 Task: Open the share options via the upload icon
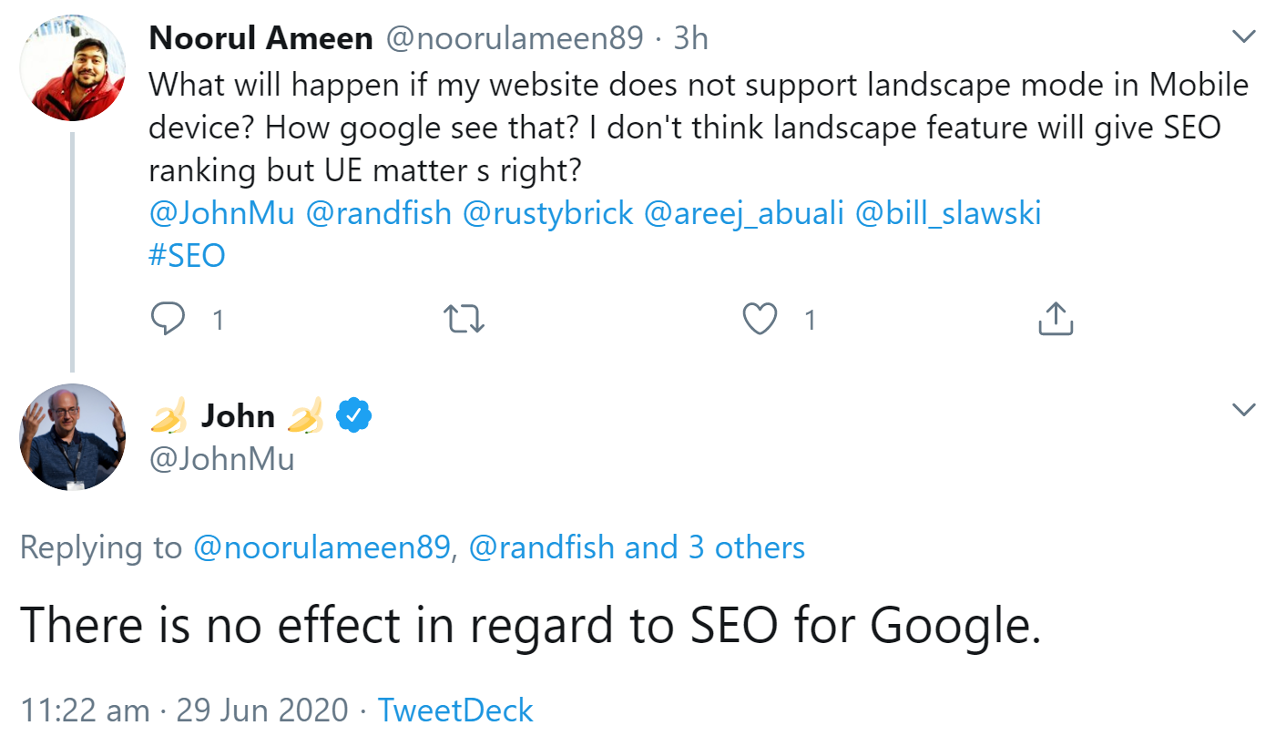click(1055, 319)
